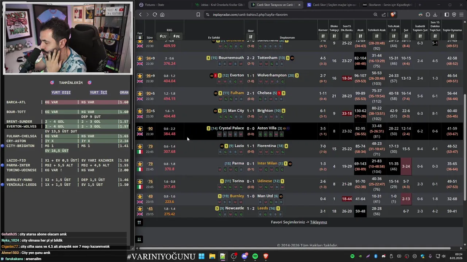This screenshot has width=467, height=262.
Task: Open Brave Shields lion icon
Action: tap(393, 15)
